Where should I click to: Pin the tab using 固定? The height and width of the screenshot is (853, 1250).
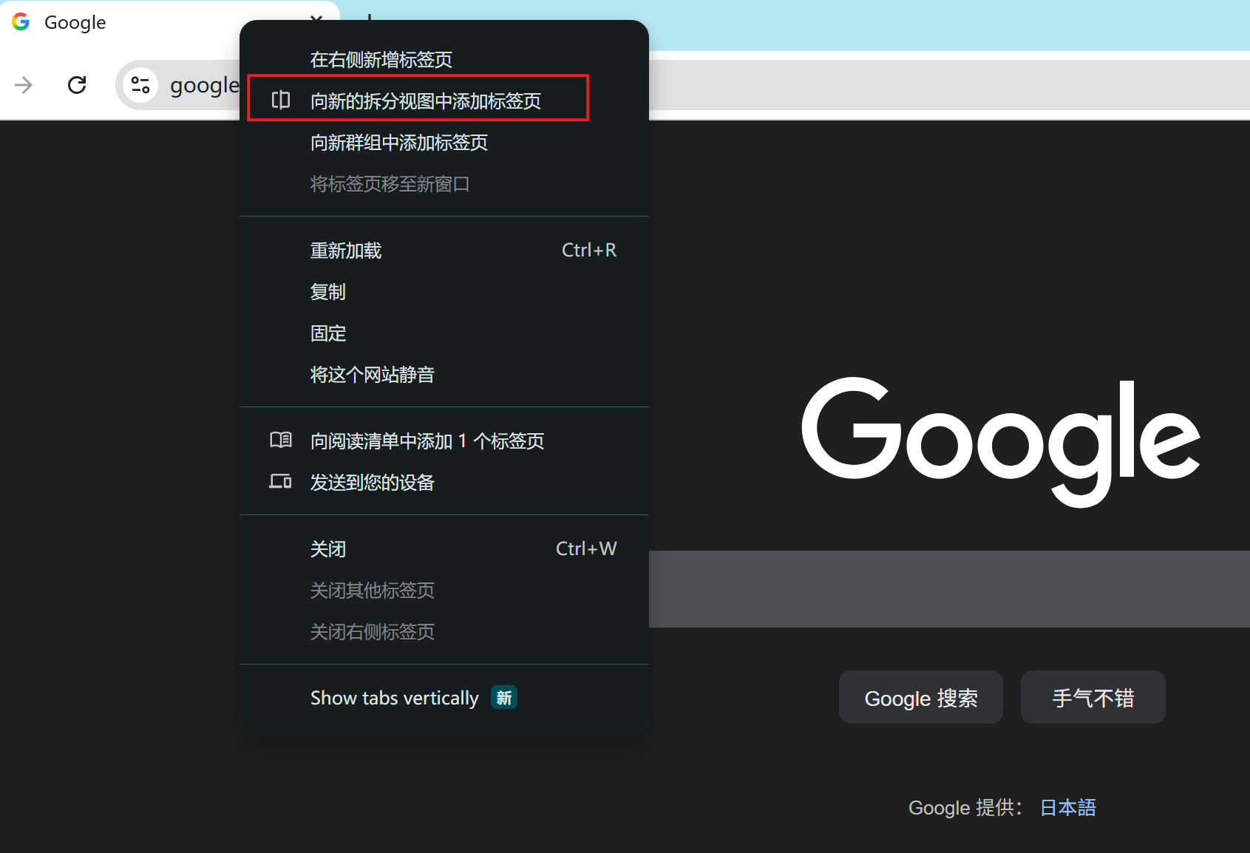click(x=328, y=333)
